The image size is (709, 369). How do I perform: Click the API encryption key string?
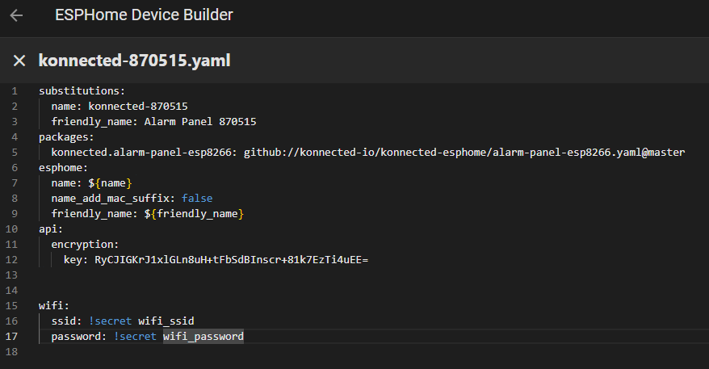click(x=231, y=260)
